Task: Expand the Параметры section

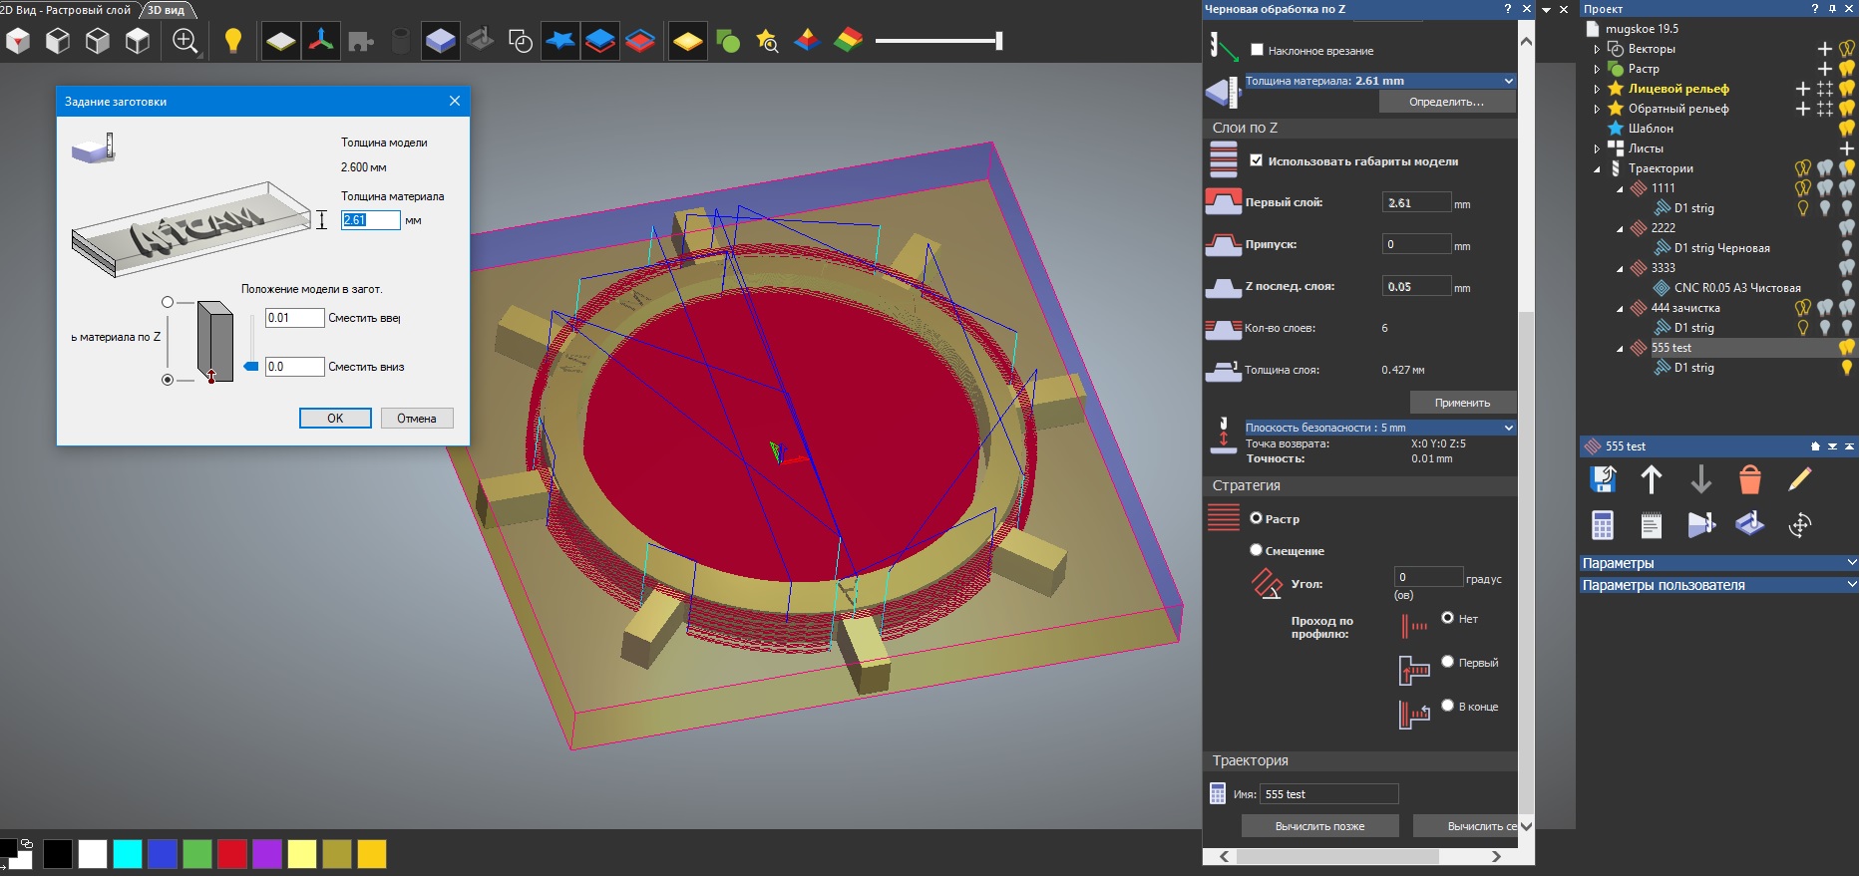Action: 1718,563
